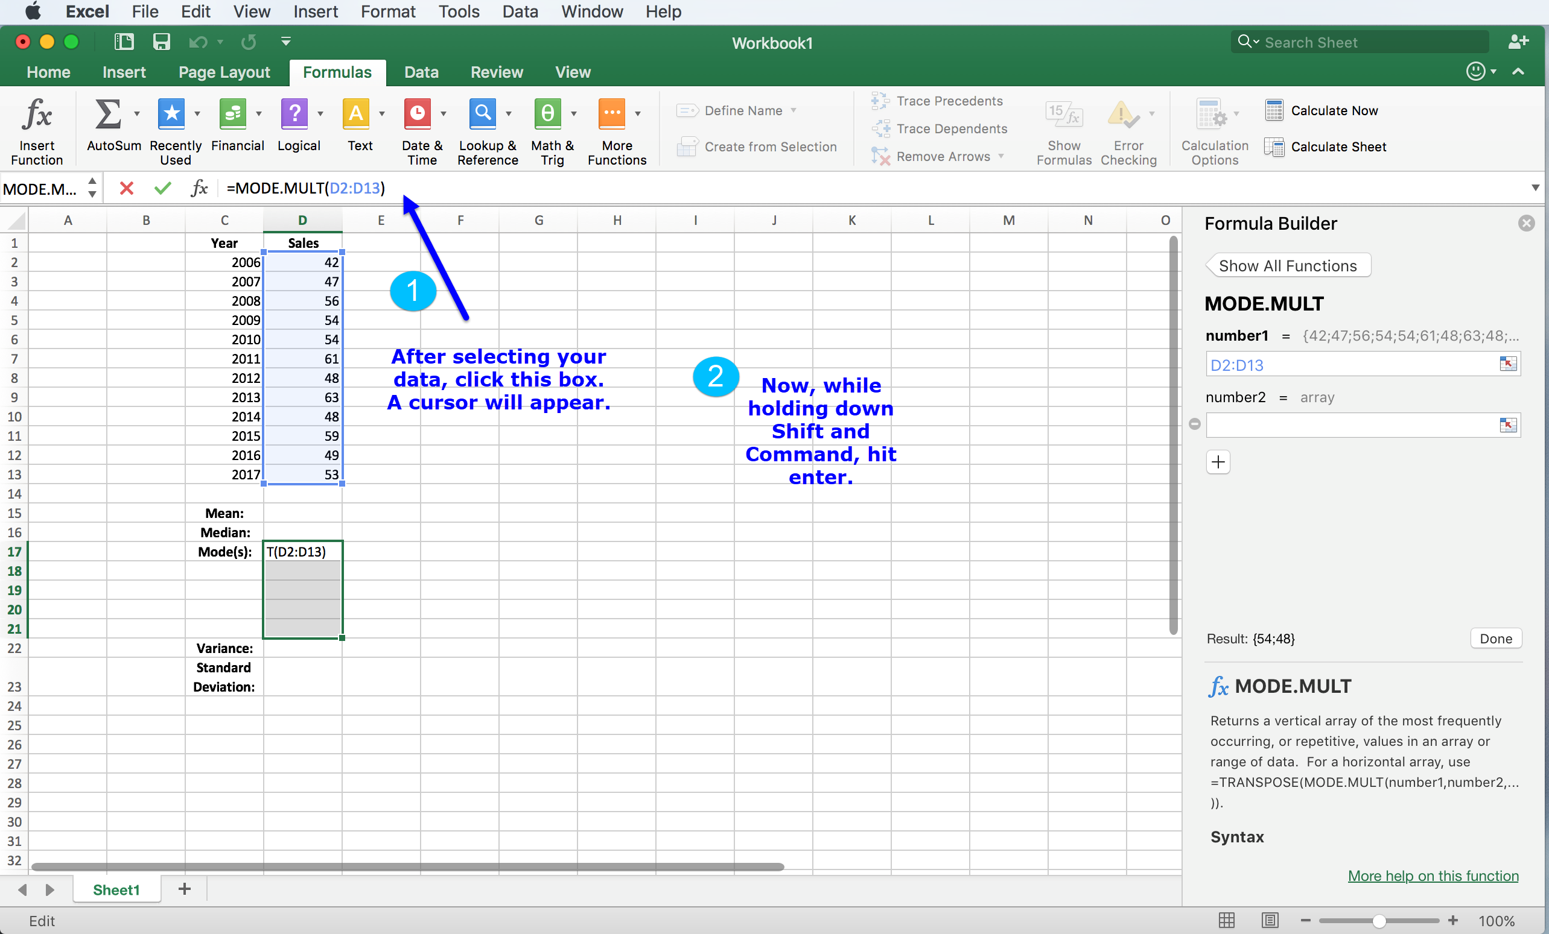The width and height of the screenshot is (1549, 934).
Task: Open the More Functions dropdown arrow
Action: (x=637, y=114)
